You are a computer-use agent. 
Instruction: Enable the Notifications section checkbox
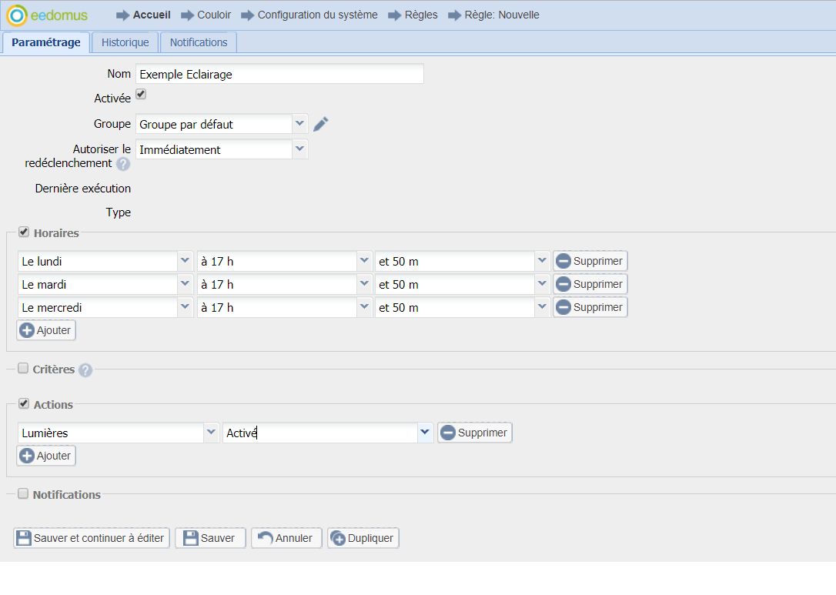click(23, 494)
